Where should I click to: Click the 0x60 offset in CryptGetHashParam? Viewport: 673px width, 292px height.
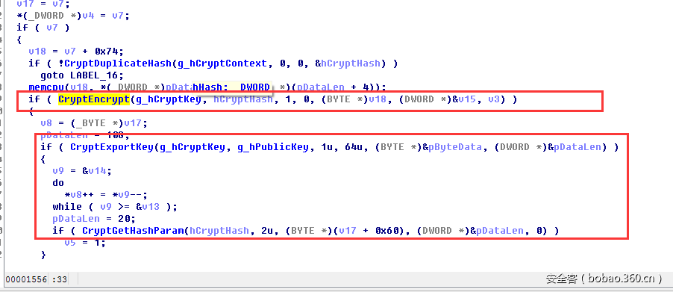387,231
